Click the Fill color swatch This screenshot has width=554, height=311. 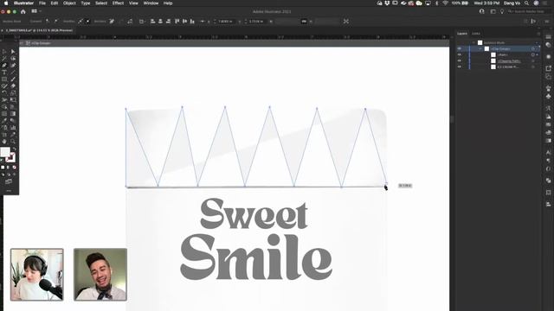pos(5,152)
